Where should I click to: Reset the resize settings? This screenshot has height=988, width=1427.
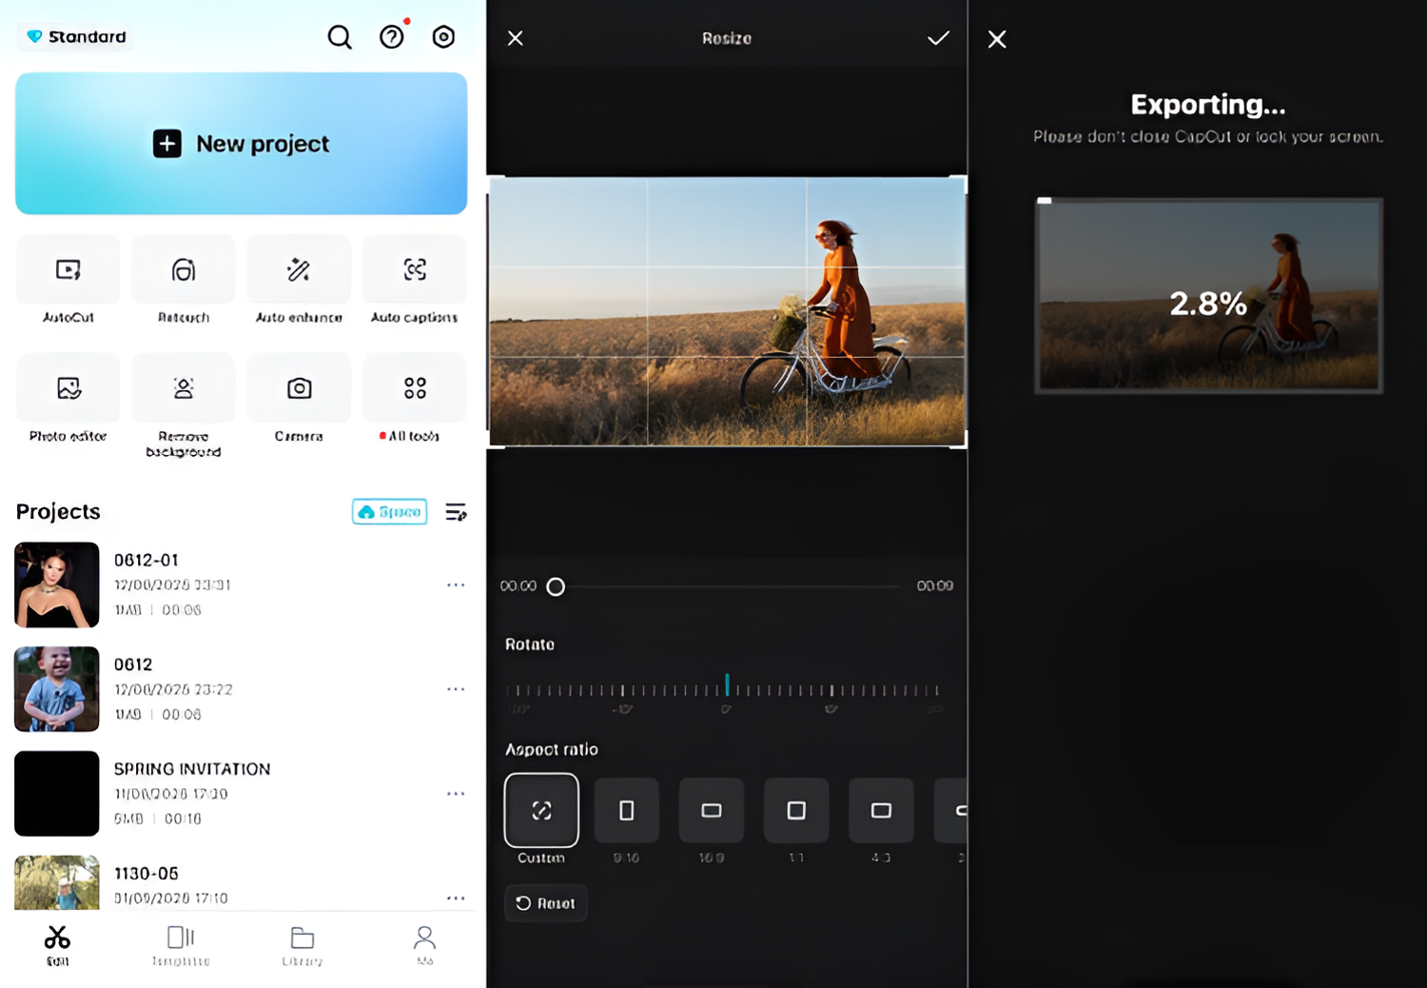click(x=545, y=902)
